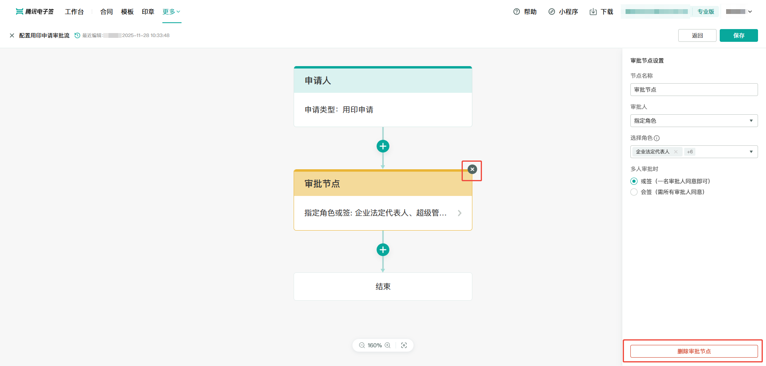Screen dimensions: 766x366
Task: Zoom out the flow canvas
Action: (362, 345)
